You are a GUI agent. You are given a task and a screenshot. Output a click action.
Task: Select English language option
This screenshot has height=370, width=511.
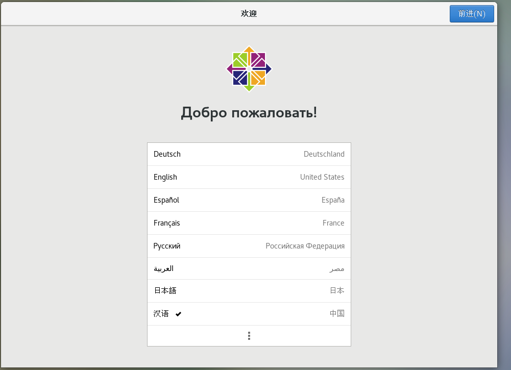point(249,177)
